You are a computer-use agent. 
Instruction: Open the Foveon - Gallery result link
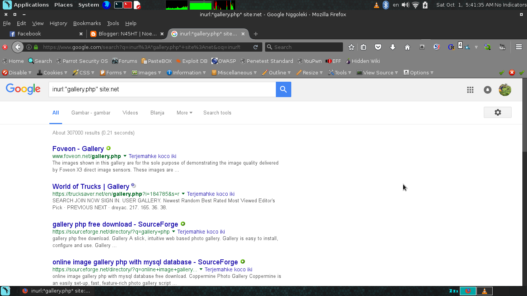pyautogui.click(x=78, y=149)
